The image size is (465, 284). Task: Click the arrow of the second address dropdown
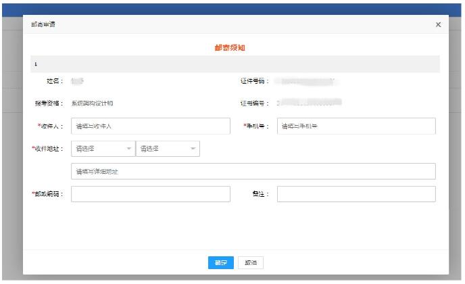pyautogui.click(x=193, y=149)
